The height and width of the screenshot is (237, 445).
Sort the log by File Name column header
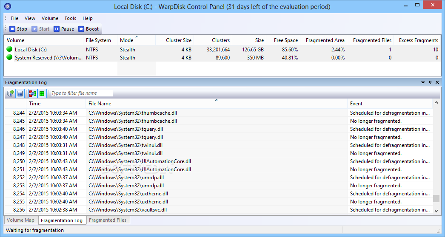tap(217, 104)
